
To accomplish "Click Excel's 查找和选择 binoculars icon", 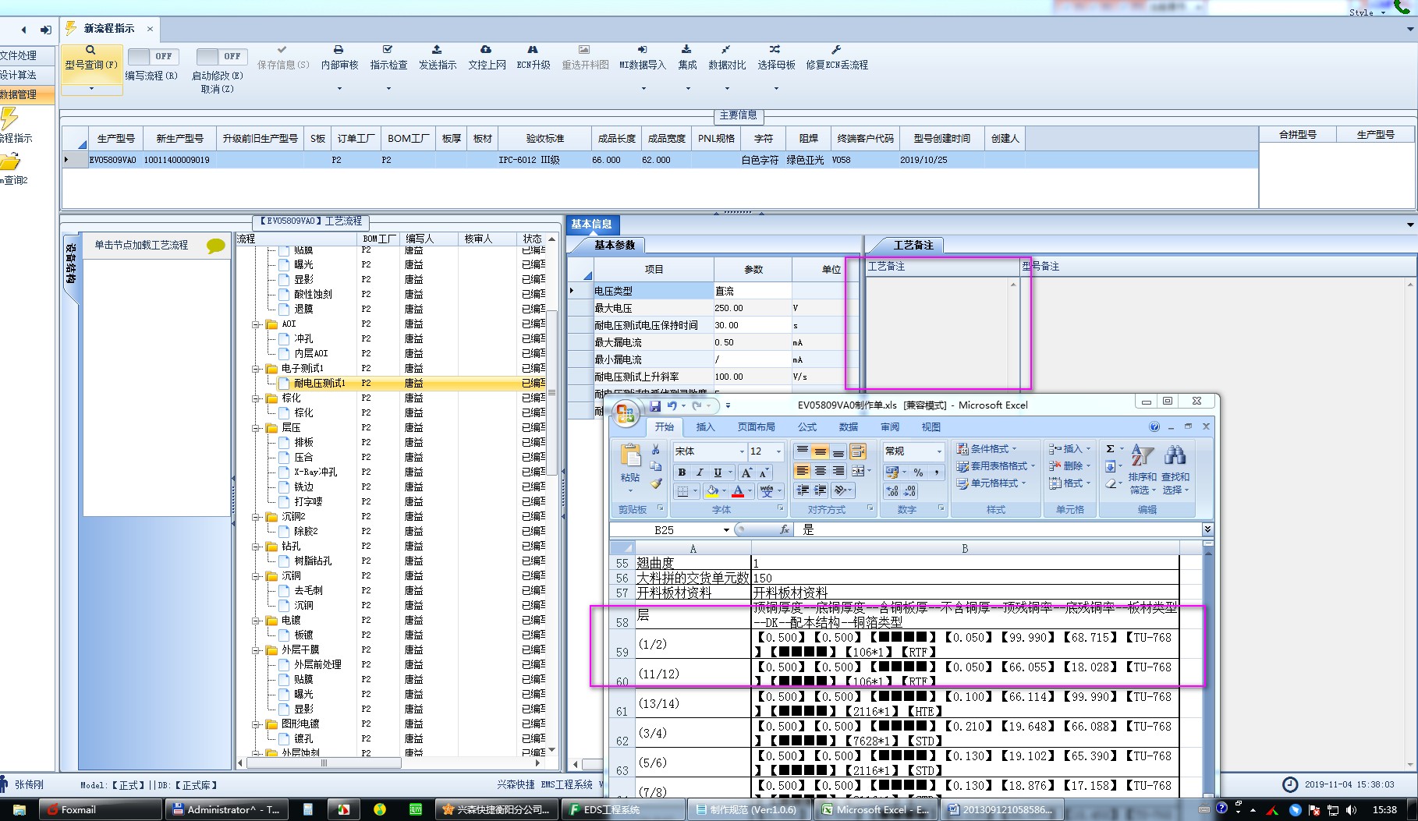I will coord(1175,456).
